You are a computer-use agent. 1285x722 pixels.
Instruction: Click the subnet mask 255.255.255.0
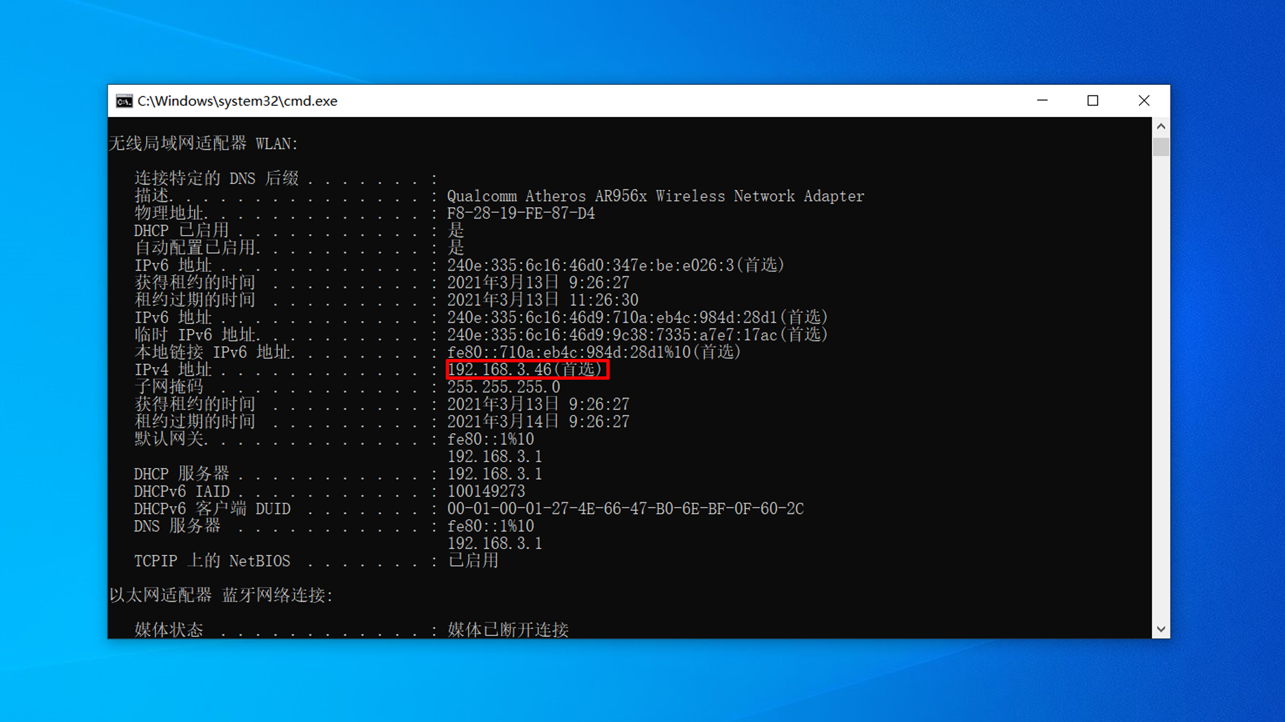pyautogui.click(x=503, y=387)
